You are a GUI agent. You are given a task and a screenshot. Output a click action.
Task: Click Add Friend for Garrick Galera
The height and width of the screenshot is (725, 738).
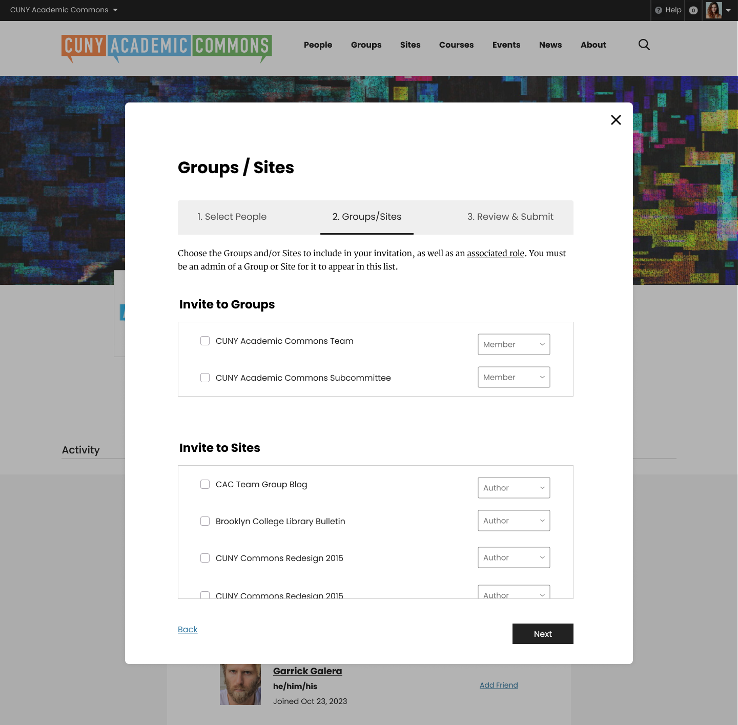click(499, 685)
